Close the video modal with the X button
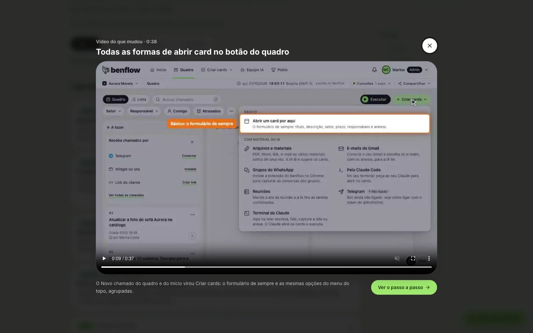The image size is (533, 333). tap(430, 46)
